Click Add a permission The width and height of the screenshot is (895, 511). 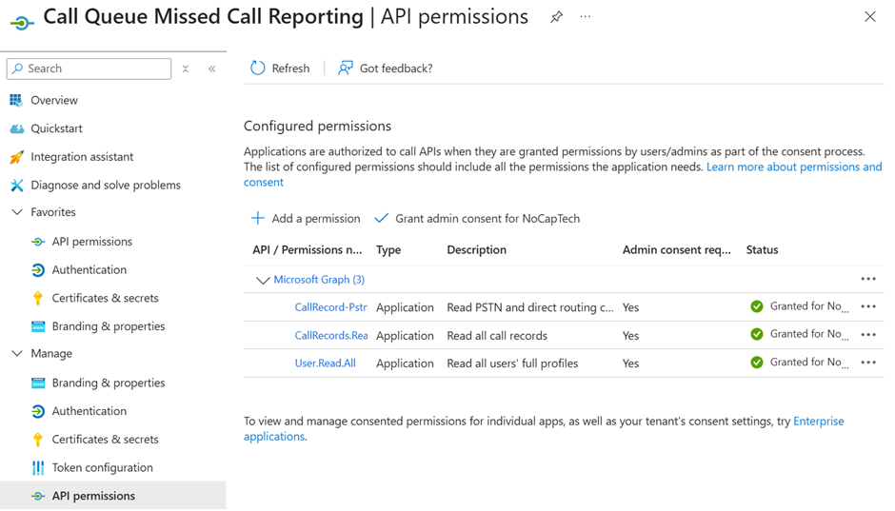306,218
